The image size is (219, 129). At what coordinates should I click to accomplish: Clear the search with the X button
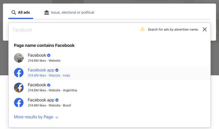tap(205, 29)
